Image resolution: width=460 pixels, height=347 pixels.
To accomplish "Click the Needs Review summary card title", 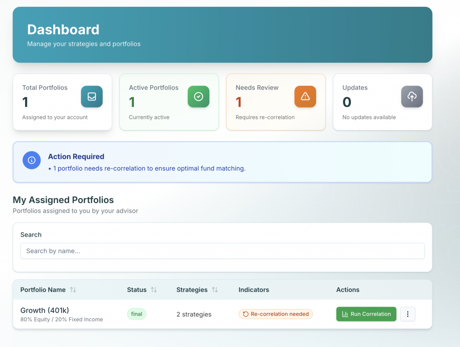I will pos(257,88).
